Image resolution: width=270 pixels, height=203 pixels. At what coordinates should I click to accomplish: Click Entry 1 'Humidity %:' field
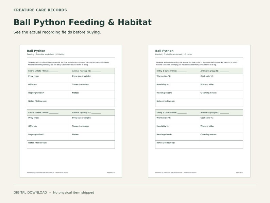[177, 87]
